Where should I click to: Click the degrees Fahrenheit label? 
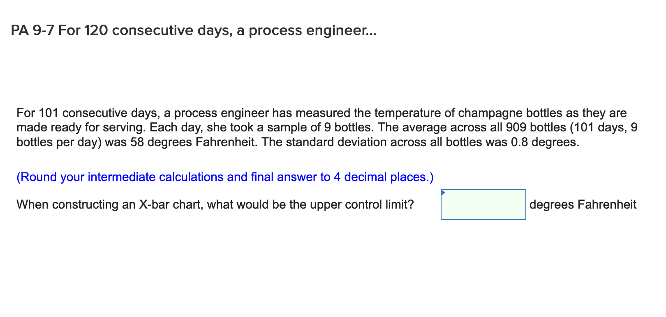click(x=583, y=204)
